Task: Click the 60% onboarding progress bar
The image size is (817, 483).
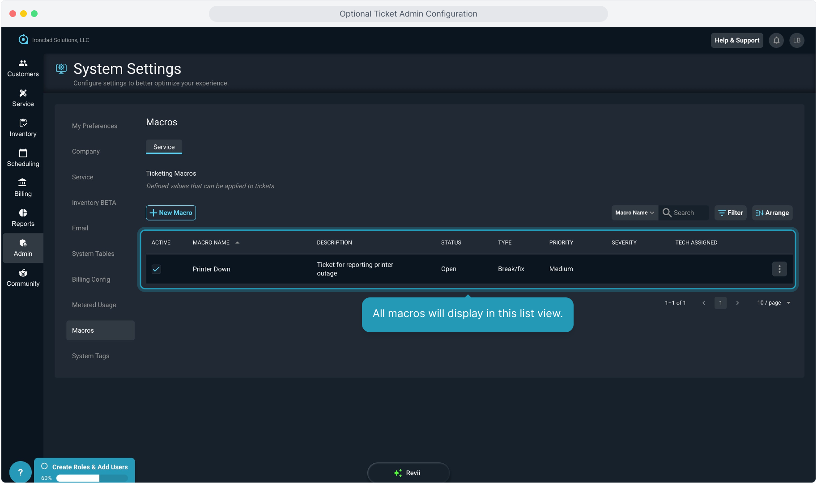Action: [92, 478]
